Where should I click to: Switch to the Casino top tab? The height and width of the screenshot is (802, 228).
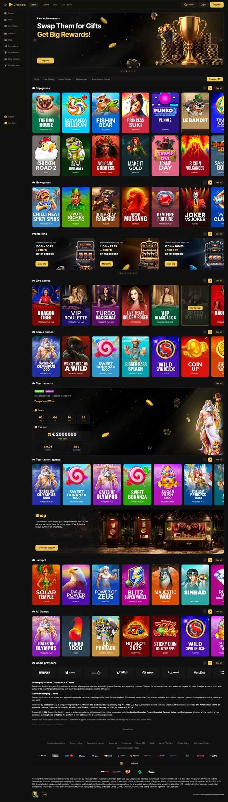46,5
